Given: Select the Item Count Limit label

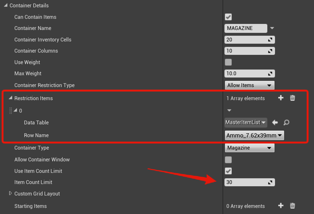Looking at the screenshot, I should (33, 182).
